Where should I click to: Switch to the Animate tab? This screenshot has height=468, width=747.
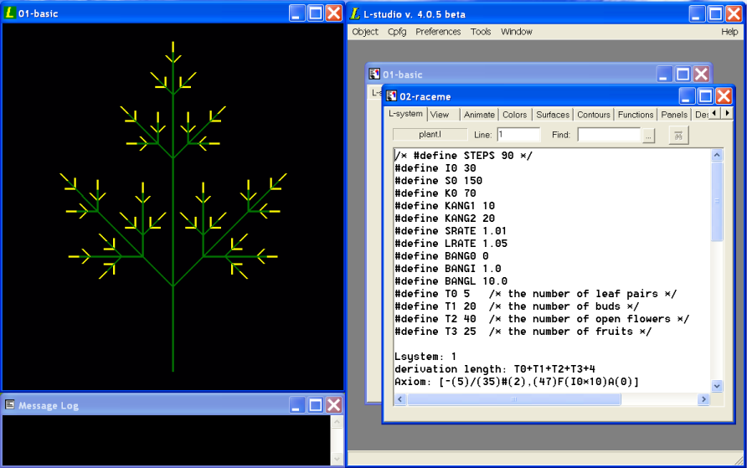pyautogui.click(x=479, y=115)
